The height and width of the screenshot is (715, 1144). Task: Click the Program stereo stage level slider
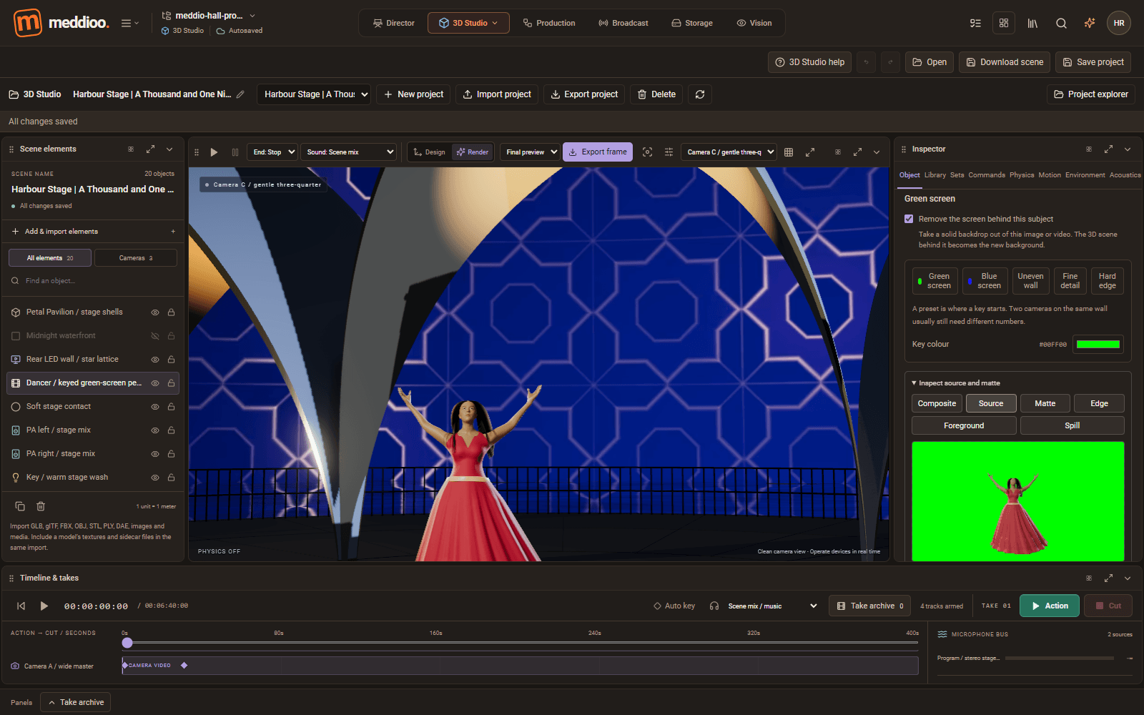click(1060, 658)
